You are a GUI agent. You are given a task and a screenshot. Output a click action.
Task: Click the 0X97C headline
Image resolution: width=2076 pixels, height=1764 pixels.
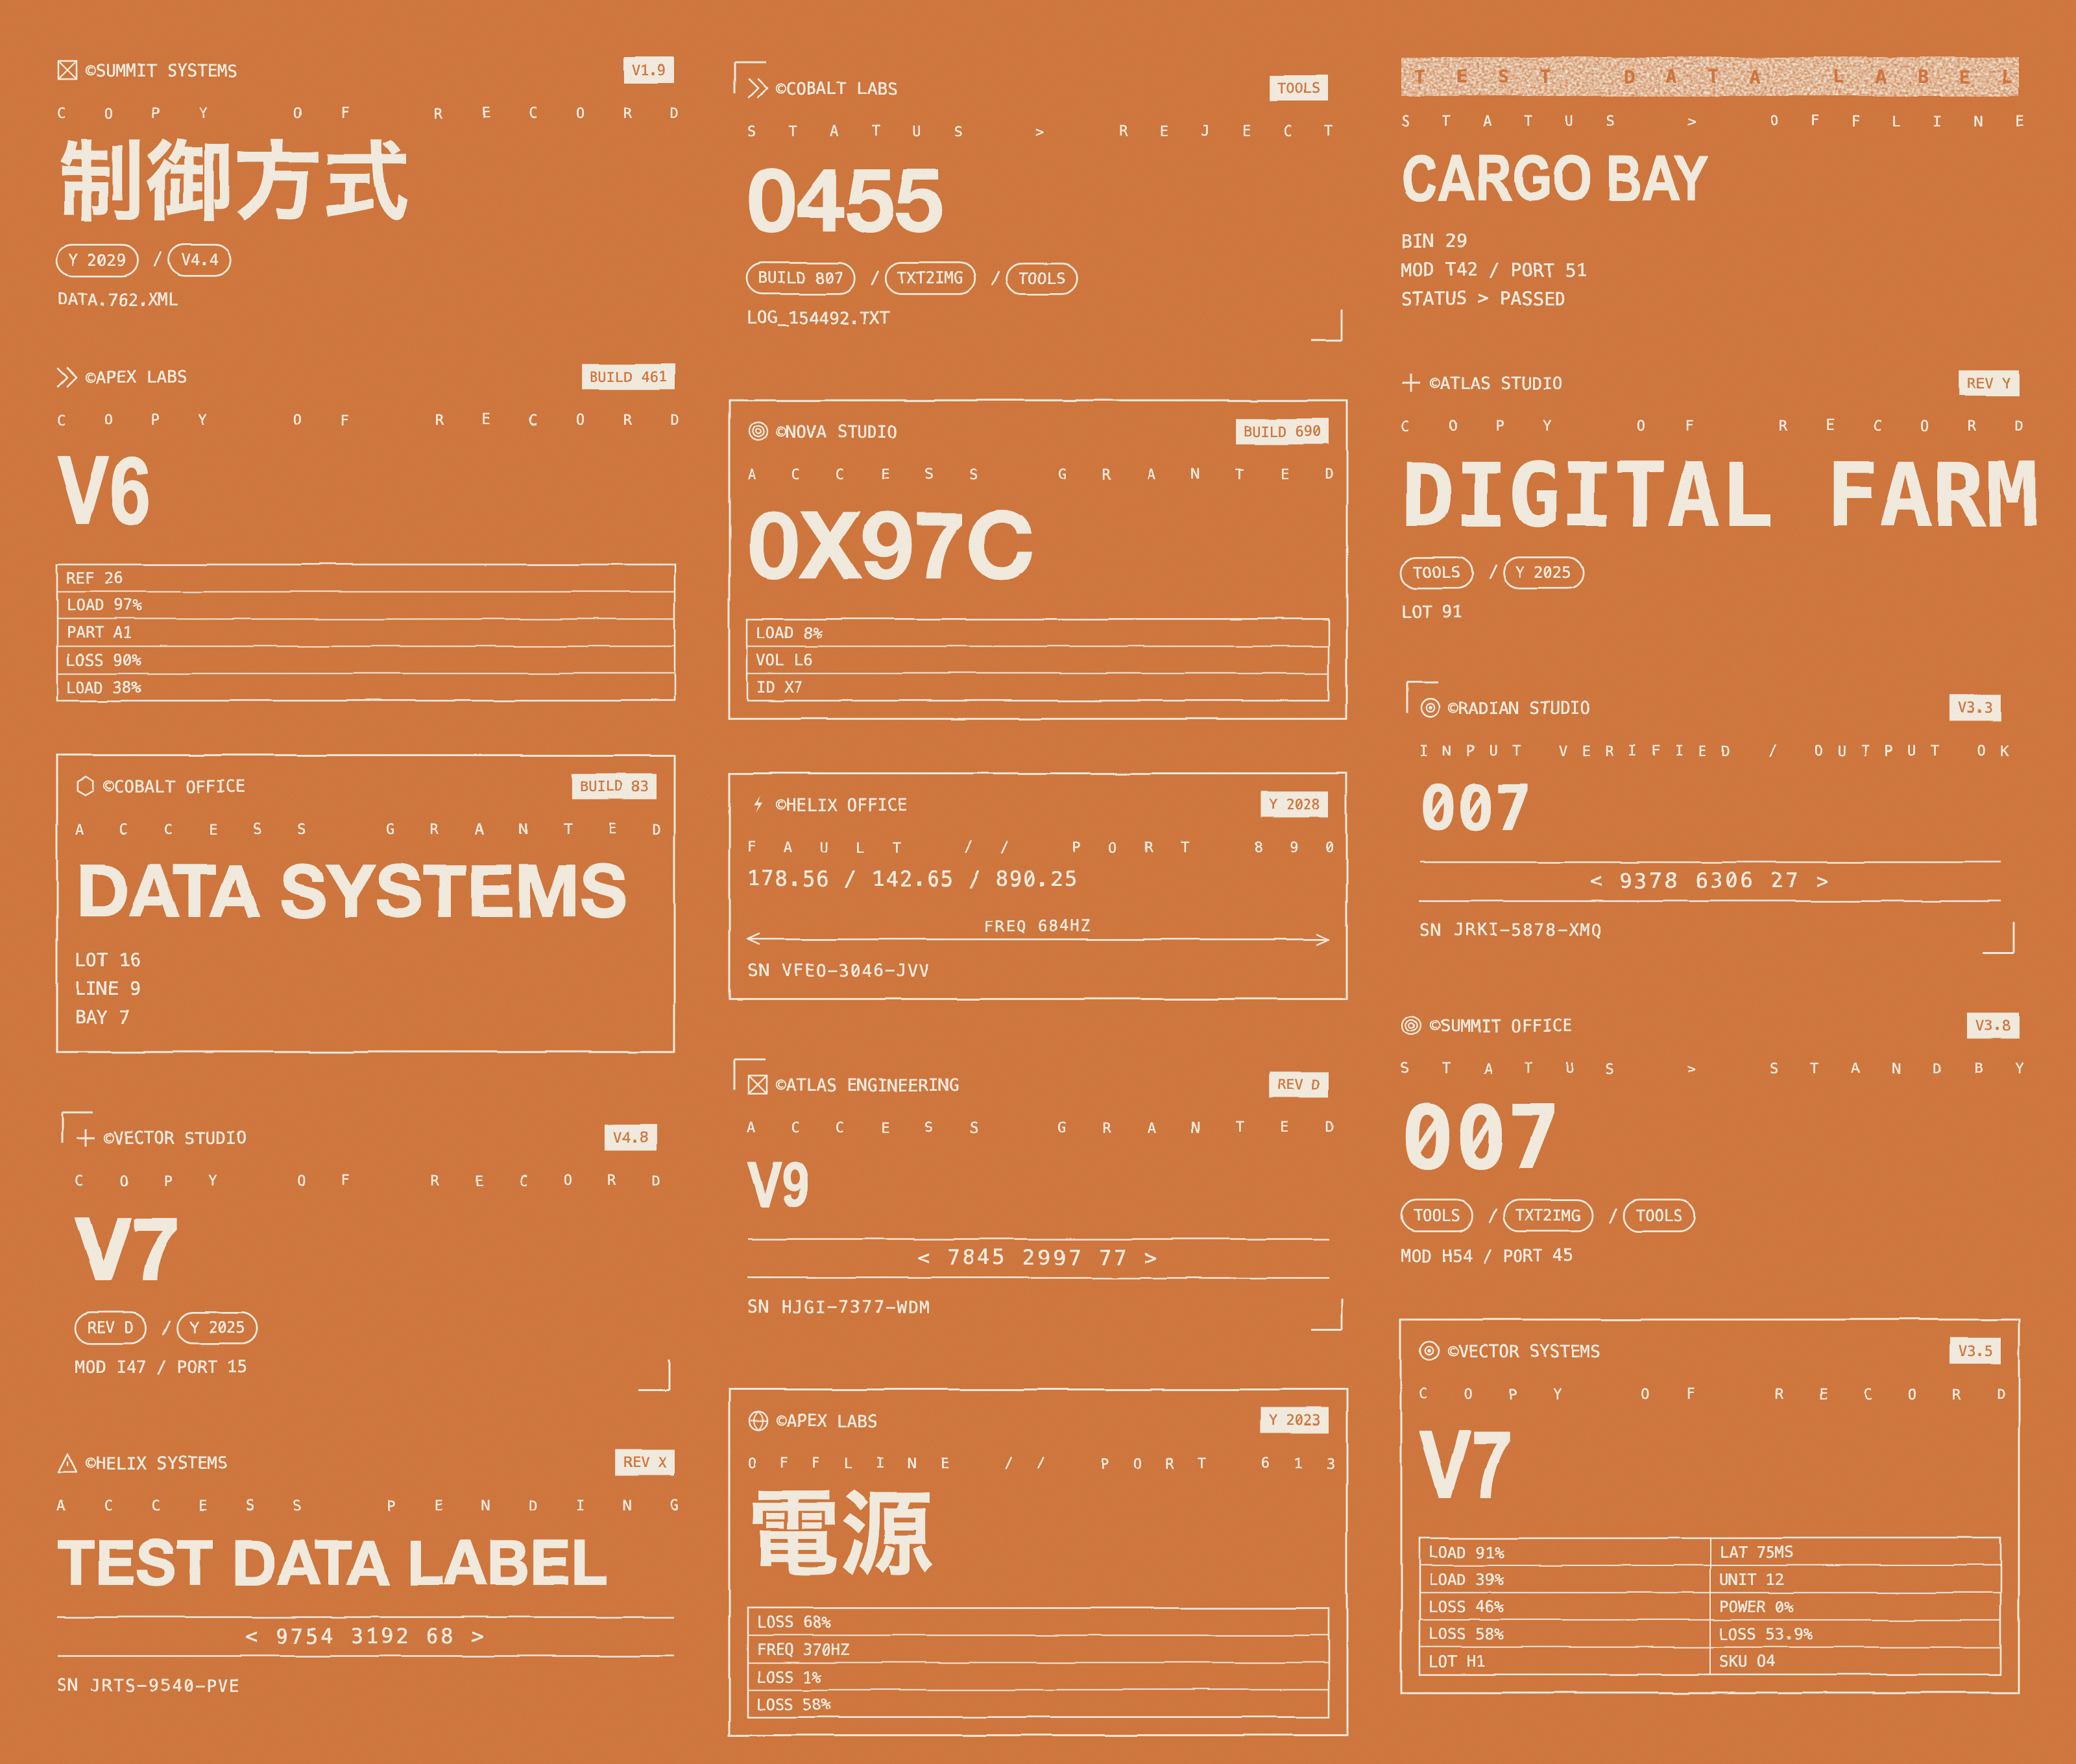click(891, 547)
